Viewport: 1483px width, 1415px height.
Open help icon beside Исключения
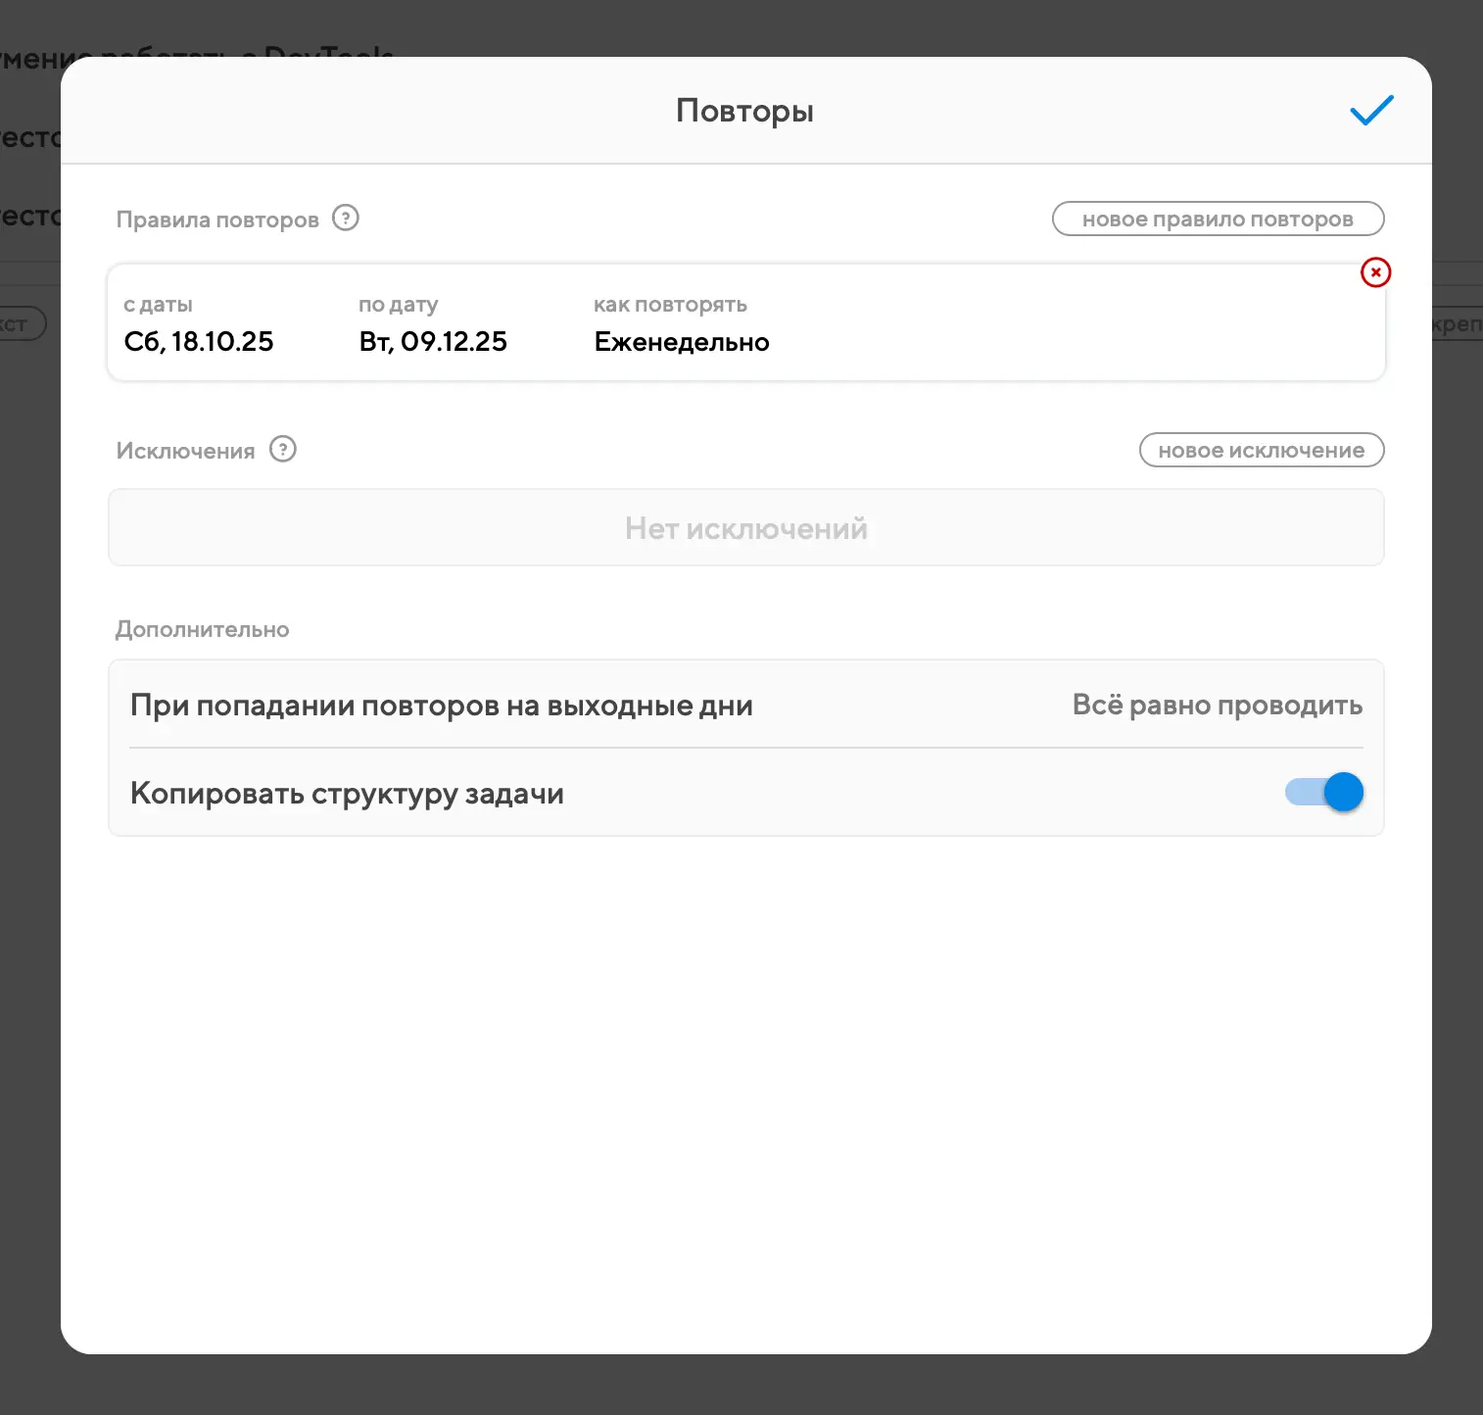pos(283,449)
